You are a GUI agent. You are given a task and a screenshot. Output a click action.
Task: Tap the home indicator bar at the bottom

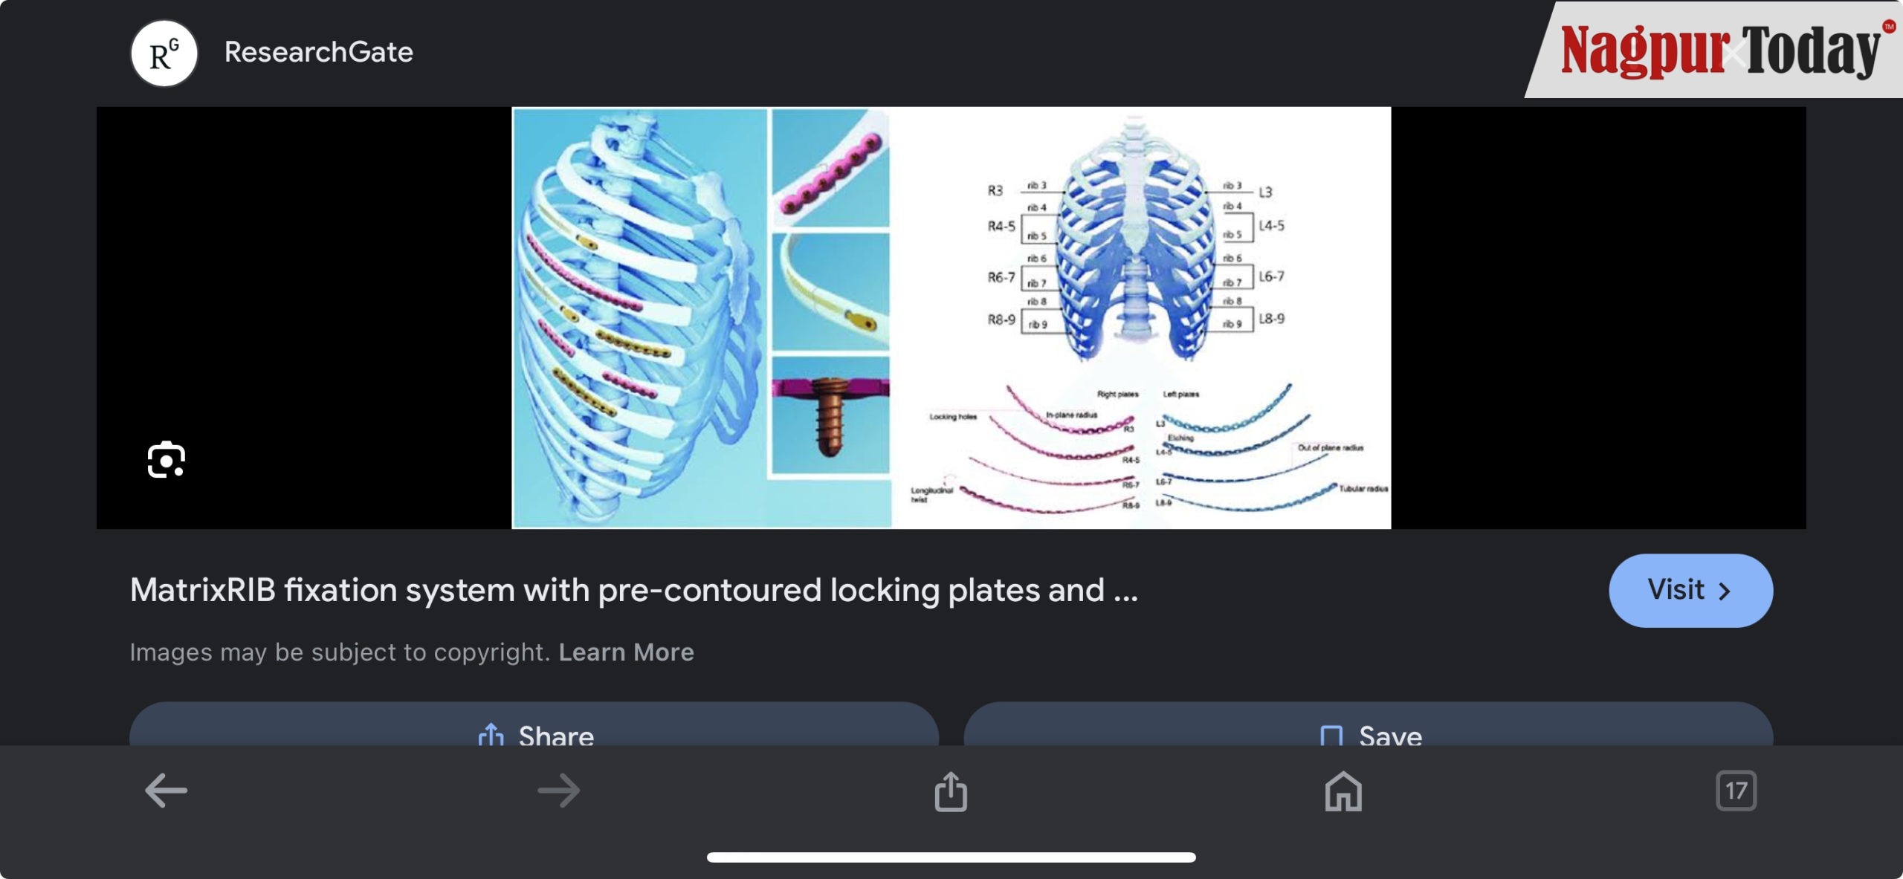tap(951, 857)
